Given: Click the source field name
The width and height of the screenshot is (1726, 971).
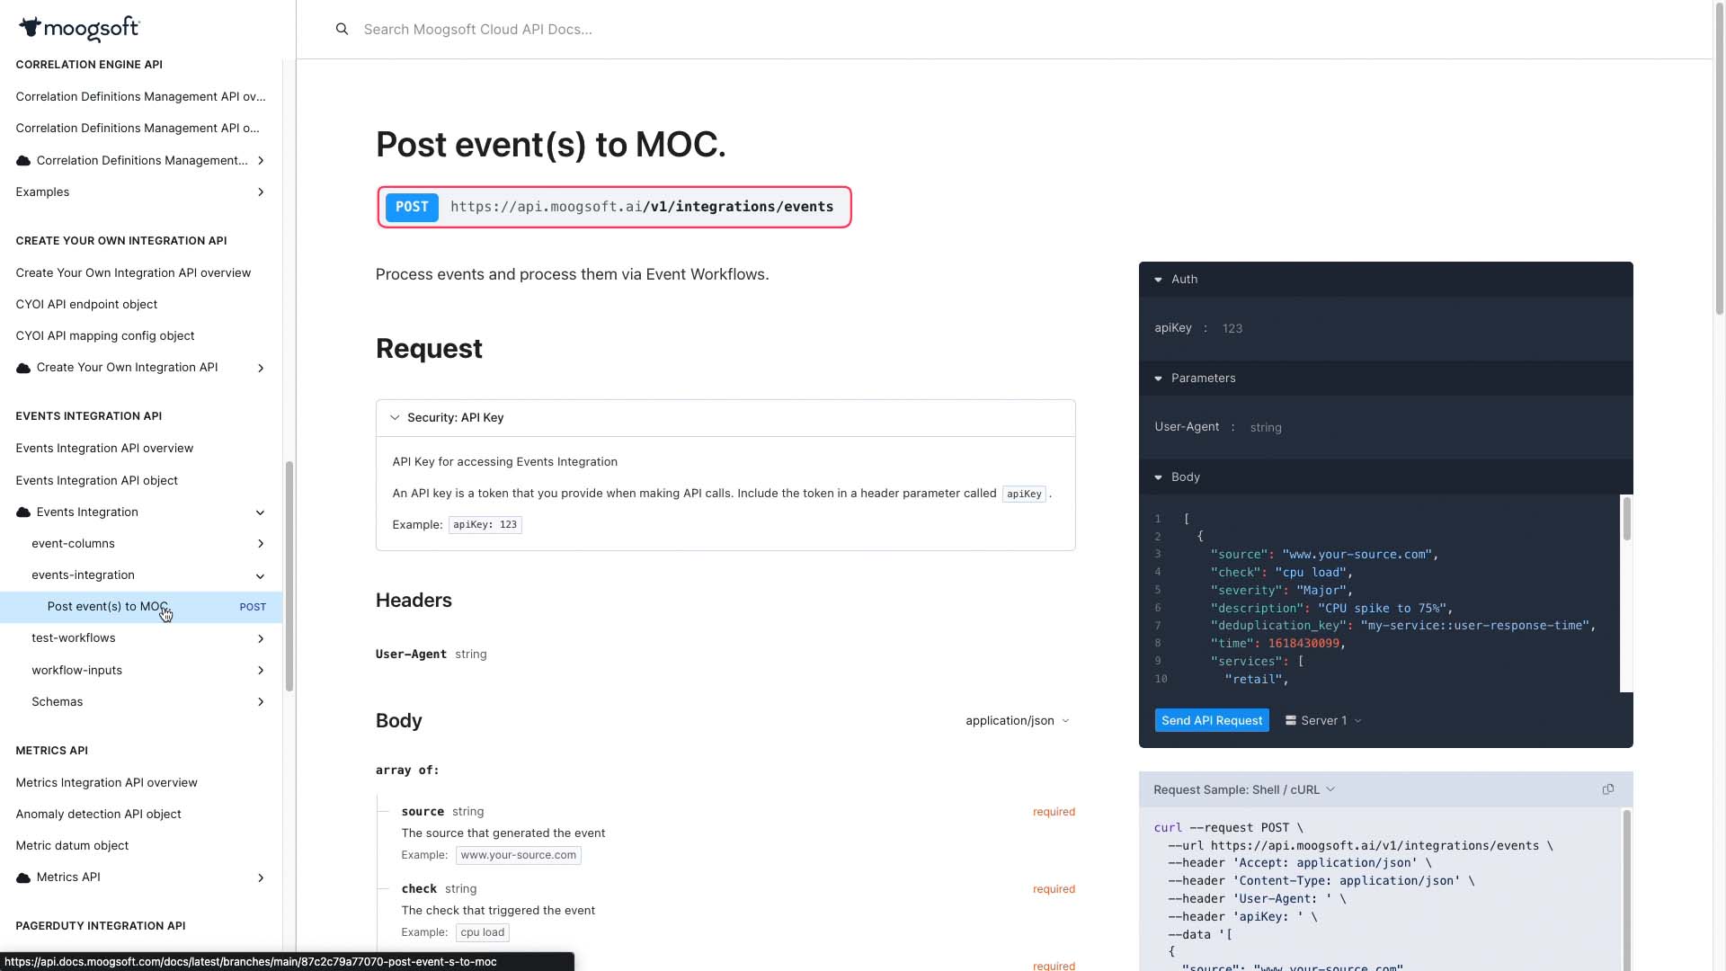Looking at the screenshot, I should 423,812.
